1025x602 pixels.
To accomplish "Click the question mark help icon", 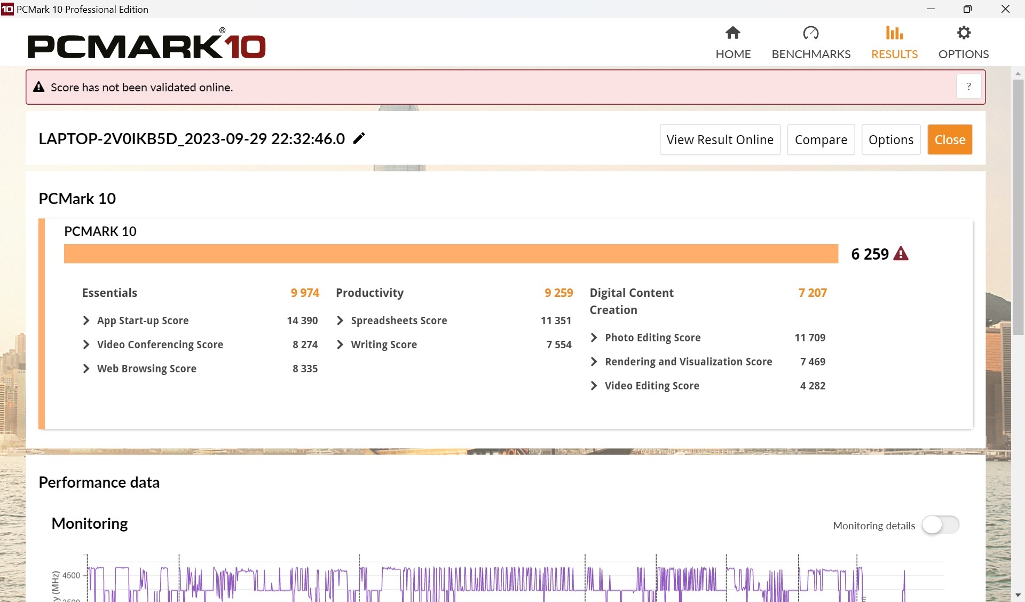I will pos(968,87).
